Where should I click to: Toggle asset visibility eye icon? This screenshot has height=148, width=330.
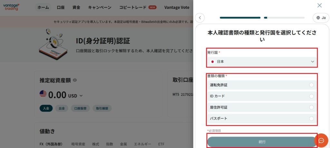pyautogui.click(x=75, y=80)
